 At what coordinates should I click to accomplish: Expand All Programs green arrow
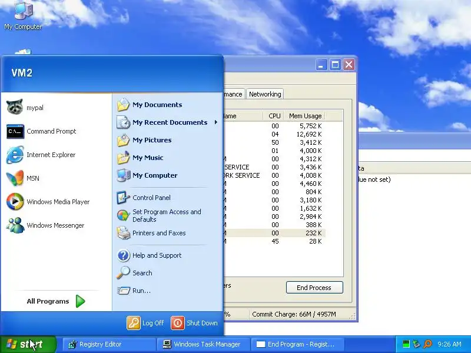tap(80, 301)
